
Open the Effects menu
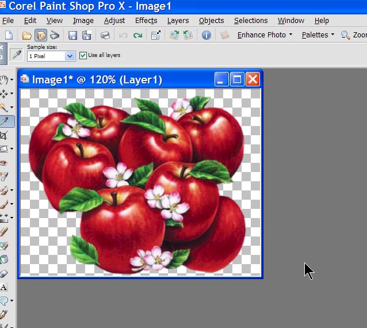[146, 21]
